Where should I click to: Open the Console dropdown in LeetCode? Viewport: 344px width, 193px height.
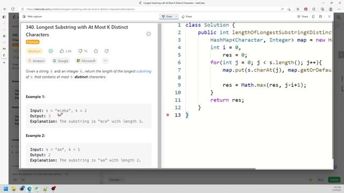(116, 180)
